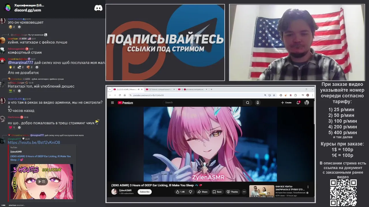Screen dimensions: 369x207
Task: Click the 'Ато не дорабатує' message text
Action: pos(23,73)
